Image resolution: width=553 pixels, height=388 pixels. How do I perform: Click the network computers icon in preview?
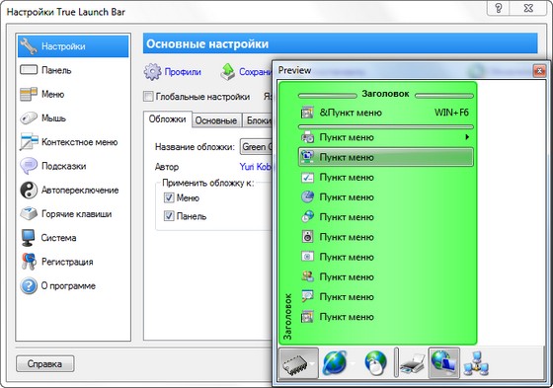[x=476, y=363]
